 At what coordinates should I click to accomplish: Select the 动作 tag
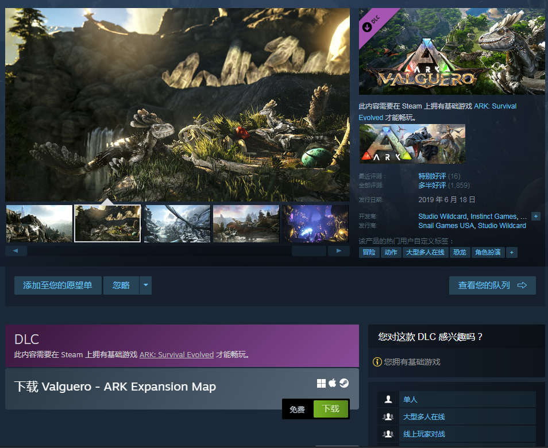click(391, 252)
